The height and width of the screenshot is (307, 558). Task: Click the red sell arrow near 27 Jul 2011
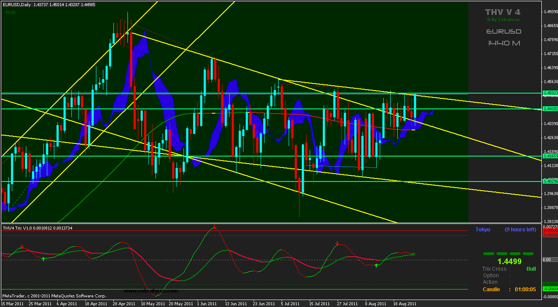(x=337, y=243)
